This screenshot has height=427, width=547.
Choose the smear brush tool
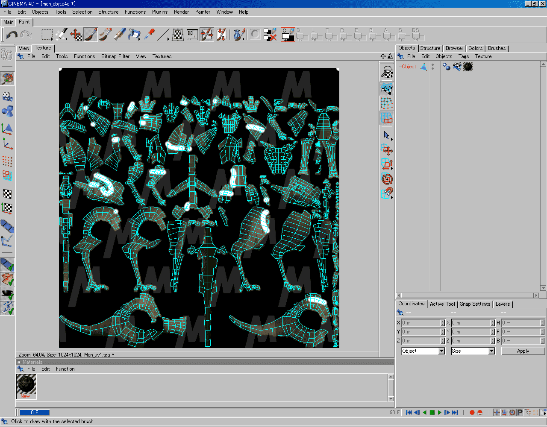[x=105, y=35]
